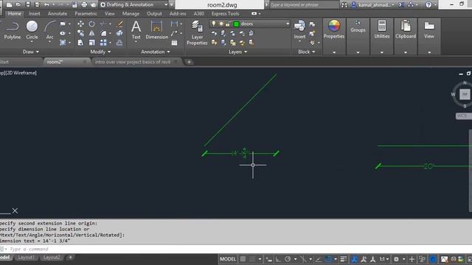Open the annotation scale 1:1 dropdown
Viewport: 472px width, 265px height.
coord(384,259)
